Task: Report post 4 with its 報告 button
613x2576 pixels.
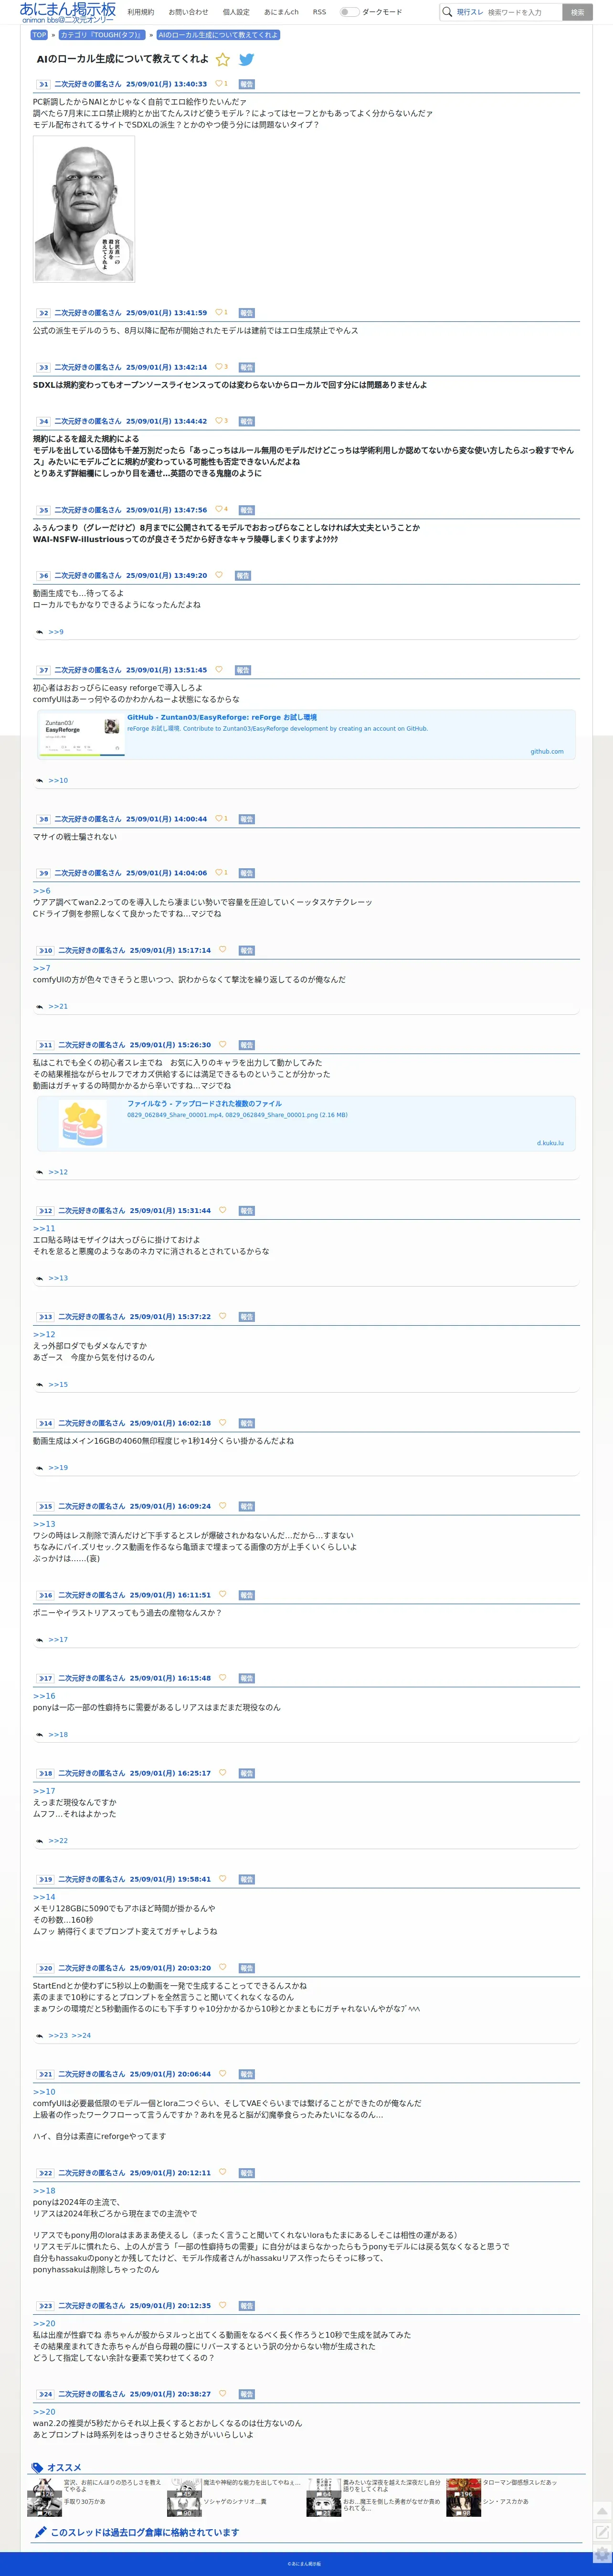Action: click(x=247, y=421)
